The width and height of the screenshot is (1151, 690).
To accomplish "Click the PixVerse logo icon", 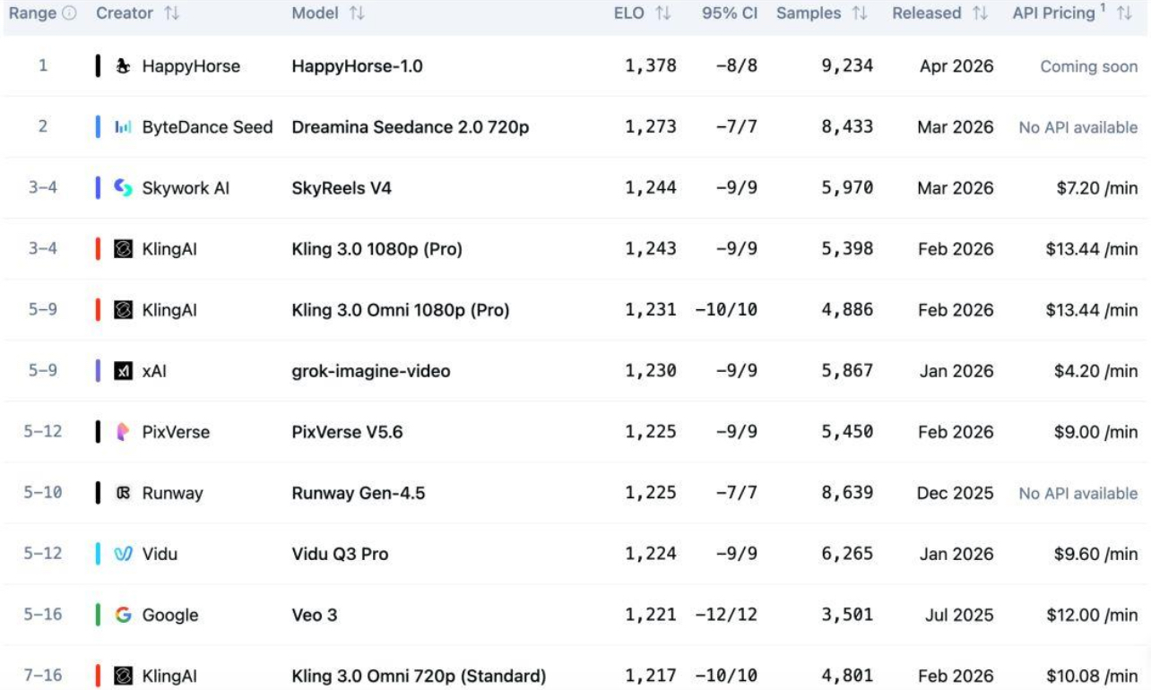I will [122, 432].
